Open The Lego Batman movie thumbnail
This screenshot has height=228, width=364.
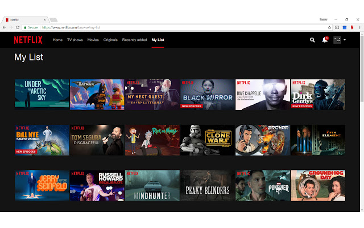click(97, 95)
